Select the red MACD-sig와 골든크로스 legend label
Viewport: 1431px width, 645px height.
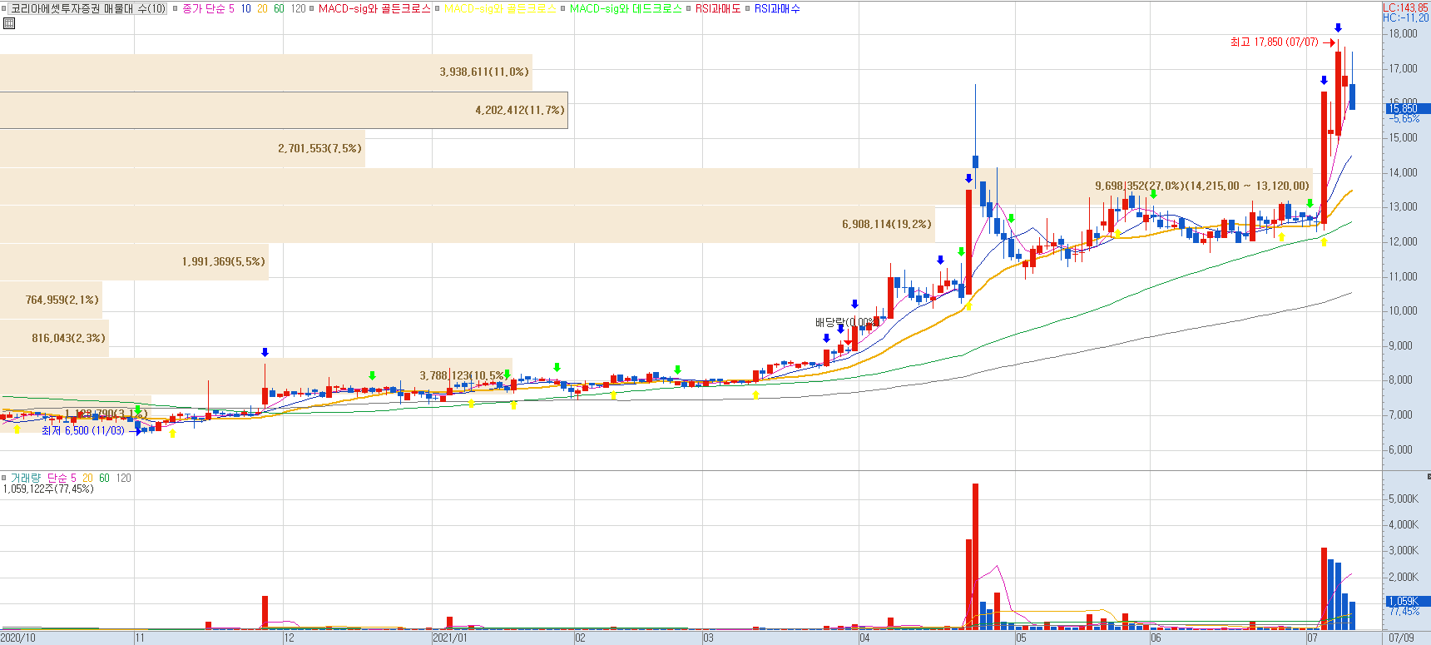click(x=374, y=8)
